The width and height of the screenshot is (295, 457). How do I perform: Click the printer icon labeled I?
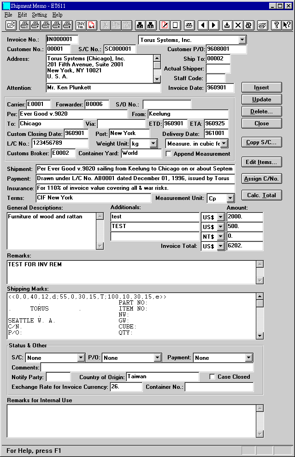24,25
